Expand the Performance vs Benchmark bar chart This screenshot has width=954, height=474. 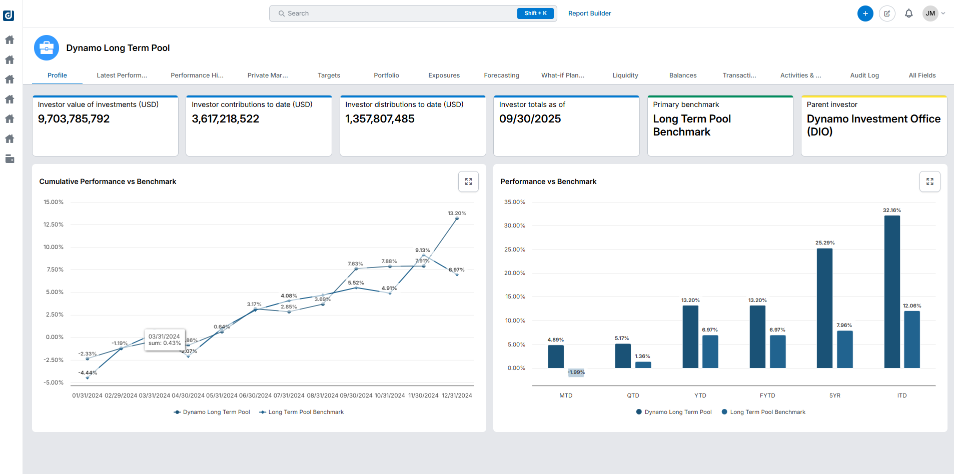929,181
